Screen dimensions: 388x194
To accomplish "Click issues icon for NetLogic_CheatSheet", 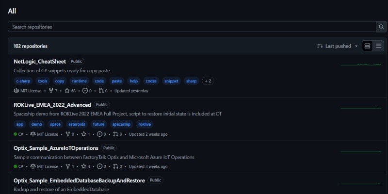I will pos(85,91).
